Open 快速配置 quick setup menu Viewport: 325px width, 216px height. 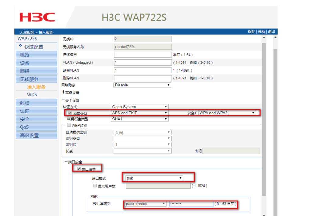(36, 46)
